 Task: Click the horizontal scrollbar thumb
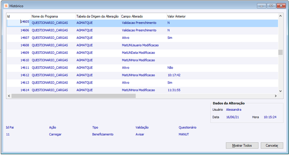coord(74,96)
